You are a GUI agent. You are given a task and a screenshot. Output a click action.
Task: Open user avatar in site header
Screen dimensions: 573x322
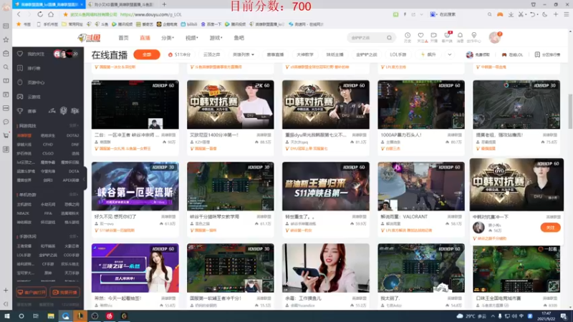(494, 37)
